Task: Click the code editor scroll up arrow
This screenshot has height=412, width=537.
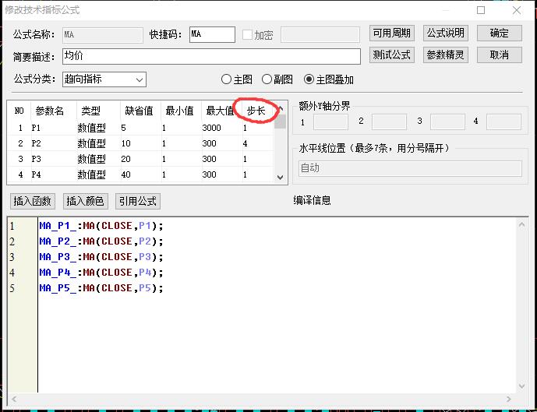Action: click(x=521, y=225)
